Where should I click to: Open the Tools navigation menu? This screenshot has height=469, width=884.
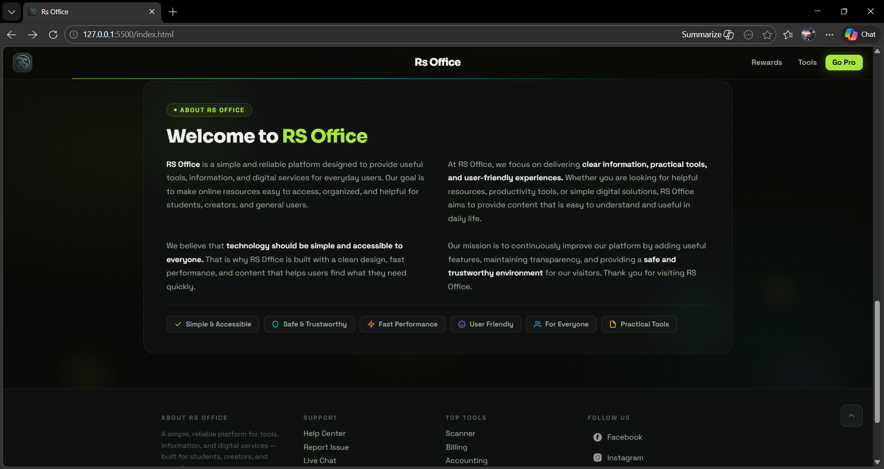coord(807,62)
